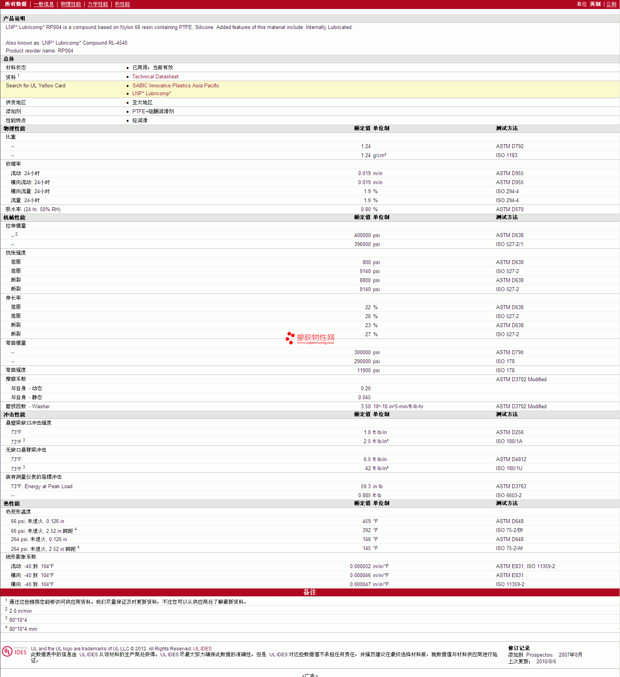Image resolution: width=620 pixels, height=677 pixels.
Task: Open the Technical Datasheet link
Action: pos(155,77)
